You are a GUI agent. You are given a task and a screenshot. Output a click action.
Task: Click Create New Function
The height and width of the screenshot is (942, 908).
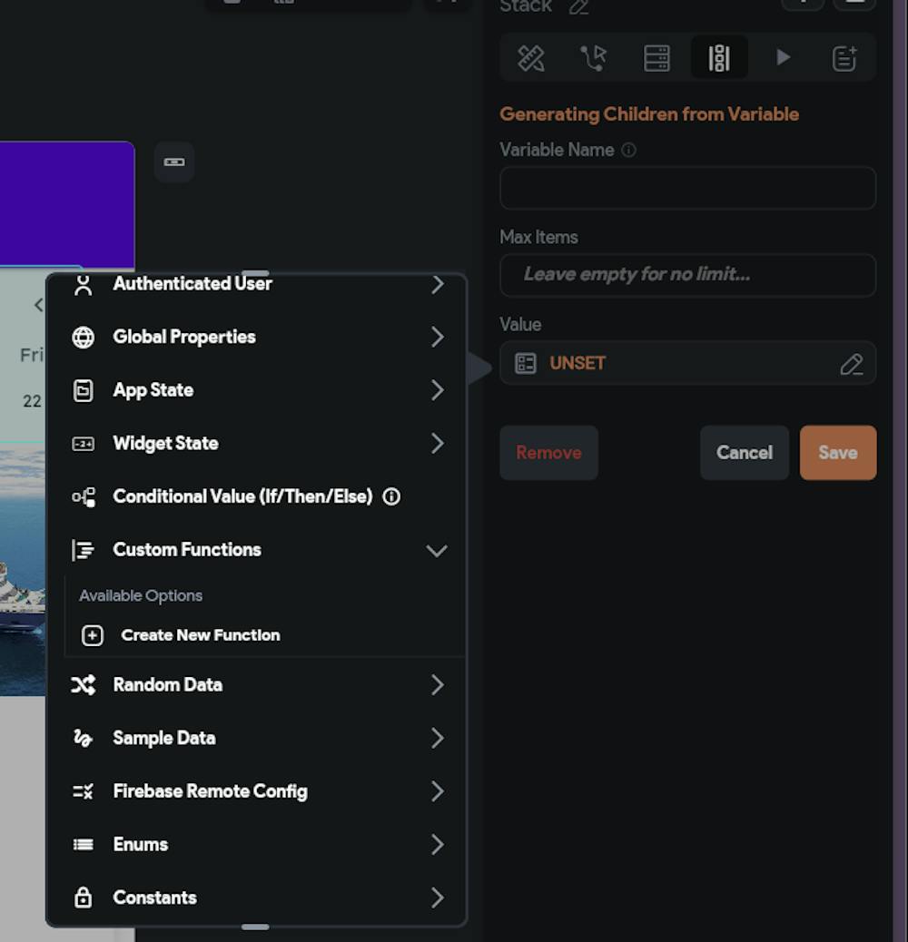tap(200, 635)
